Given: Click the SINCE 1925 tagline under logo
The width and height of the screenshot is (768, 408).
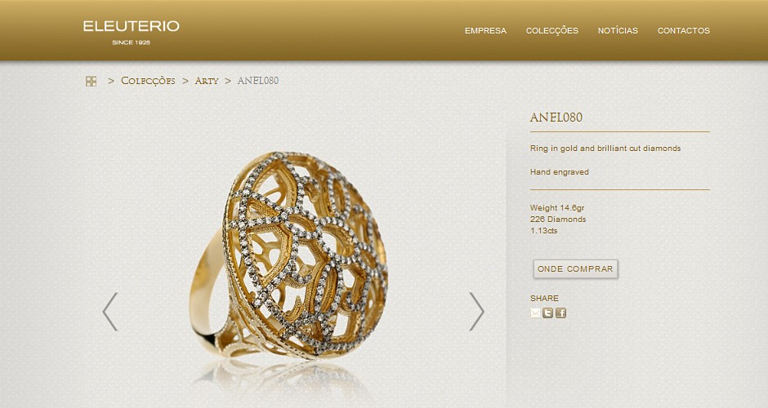Looking at the screenshot, I should point(132,42).
